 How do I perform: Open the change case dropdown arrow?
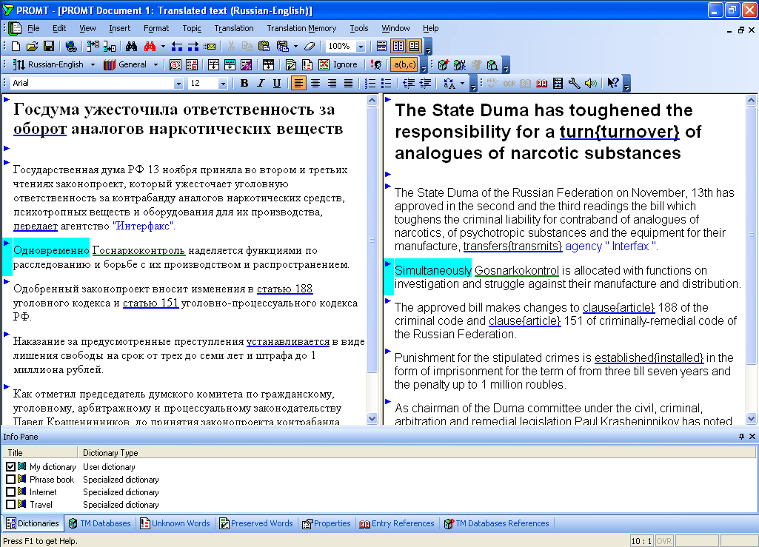pyautogui.click(x=463, y=83)
